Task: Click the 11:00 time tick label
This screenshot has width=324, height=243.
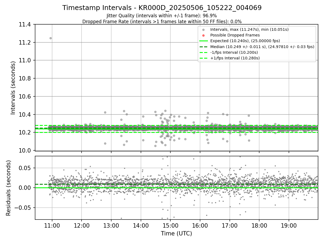Action: 52,225
